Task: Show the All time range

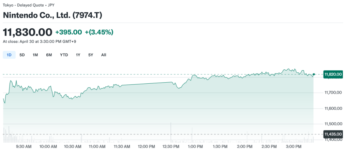Action: click(x=104, y=55)
